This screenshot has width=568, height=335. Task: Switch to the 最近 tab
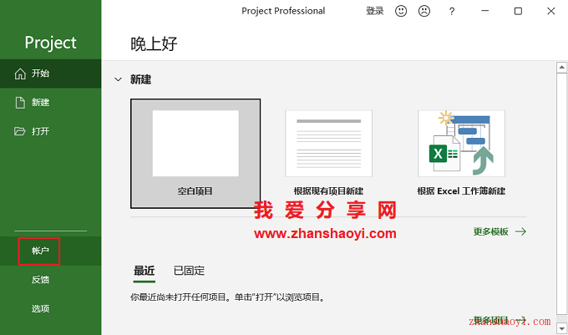[145, 271]
